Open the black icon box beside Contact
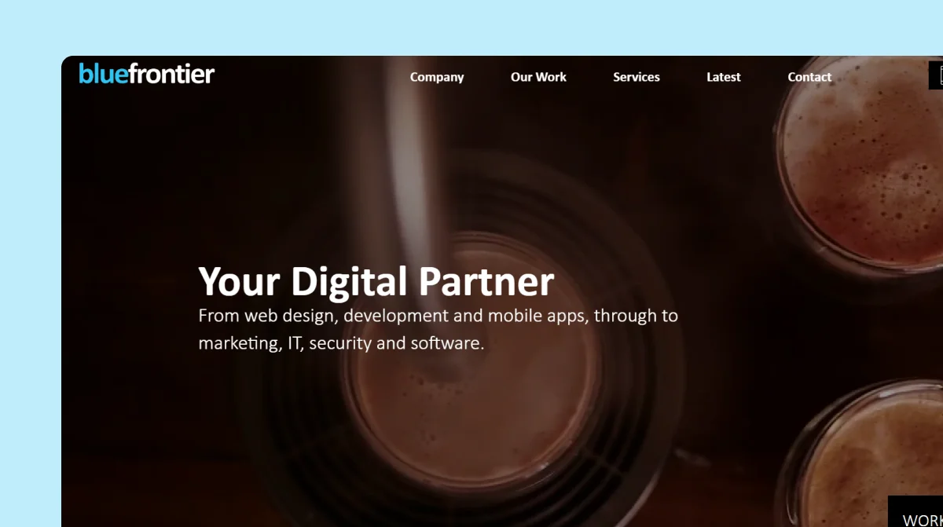Image resolution: width=943 pixels, height=527 pixels. tap(936, 75)
